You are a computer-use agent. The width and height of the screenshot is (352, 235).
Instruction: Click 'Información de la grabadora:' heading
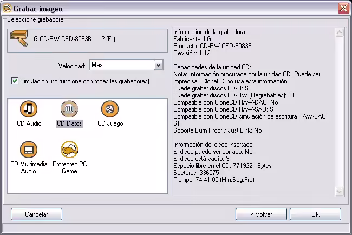[x=210, y=32]
